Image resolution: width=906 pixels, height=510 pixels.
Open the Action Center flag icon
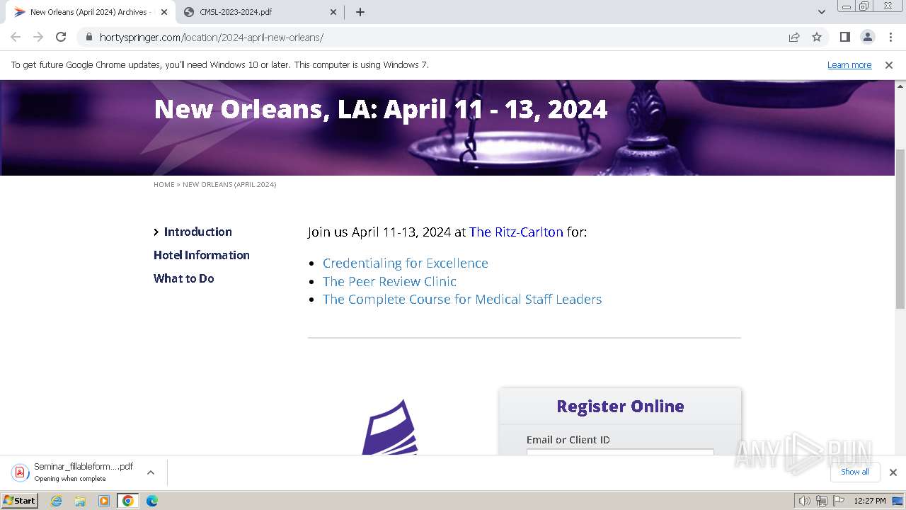839,501
